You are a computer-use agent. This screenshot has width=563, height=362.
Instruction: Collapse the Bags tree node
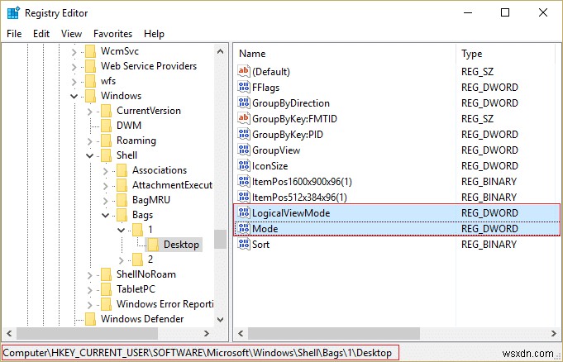(107, 215)
